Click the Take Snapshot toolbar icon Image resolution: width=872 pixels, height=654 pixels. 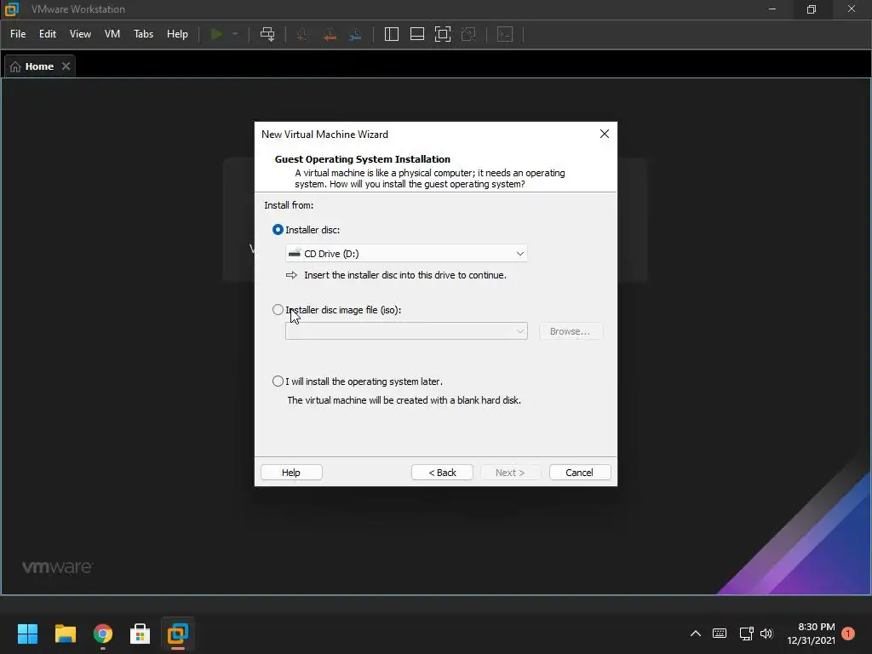[x=302, y=34]
